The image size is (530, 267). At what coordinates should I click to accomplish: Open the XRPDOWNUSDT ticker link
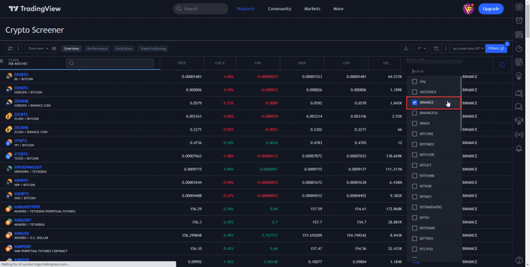click(28, 167)
